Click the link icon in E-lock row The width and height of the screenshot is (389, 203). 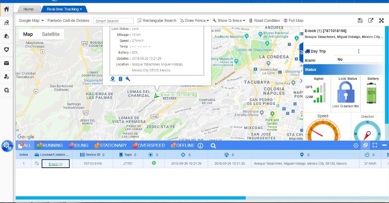click(x=37, y=163)
